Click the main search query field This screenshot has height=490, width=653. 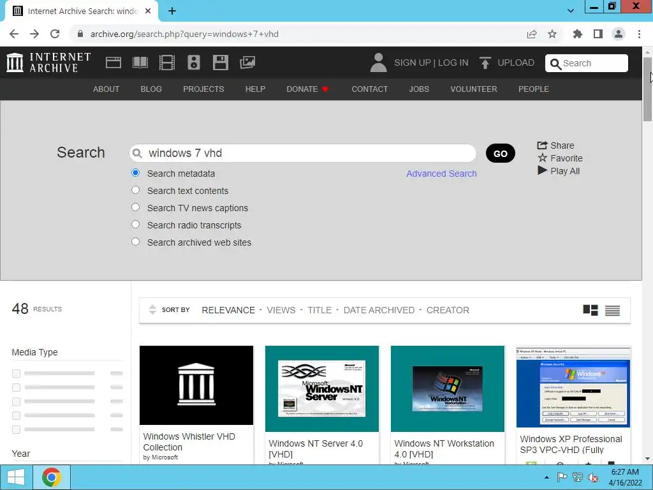[303, 153]
